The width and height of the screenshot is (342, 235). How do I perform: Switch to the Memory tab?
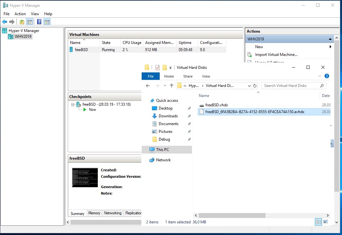pyautogui.click(x=94, y=213)
